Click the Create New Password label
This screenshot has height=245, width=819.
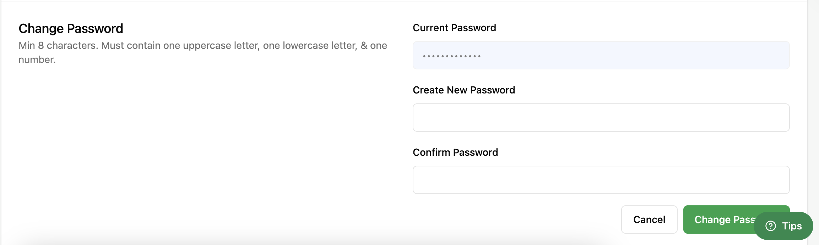463,90
